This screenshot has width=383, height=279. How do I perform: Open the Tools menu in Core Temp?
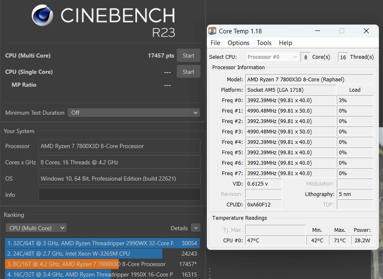coord(264,43)
